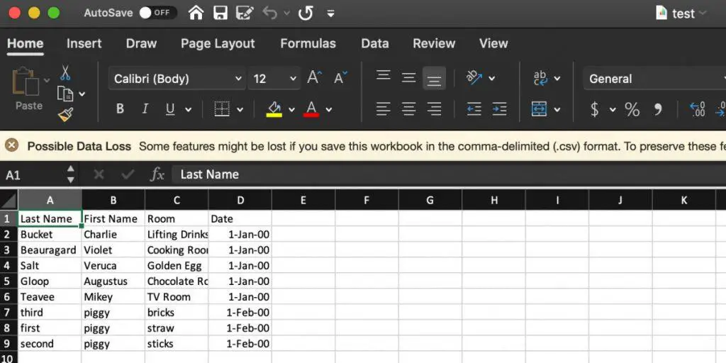Toggle Bold formatting
This screenshot has width=726, height=363.
[x=120, y=108]
